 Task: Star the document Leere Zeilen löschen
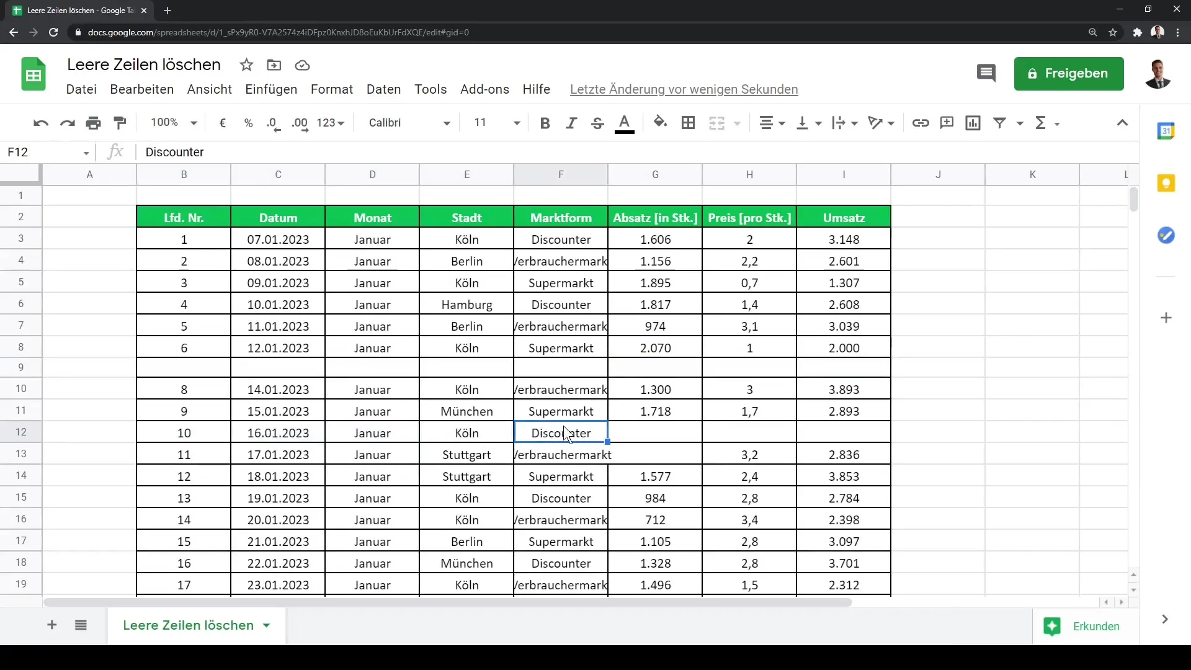246,65
